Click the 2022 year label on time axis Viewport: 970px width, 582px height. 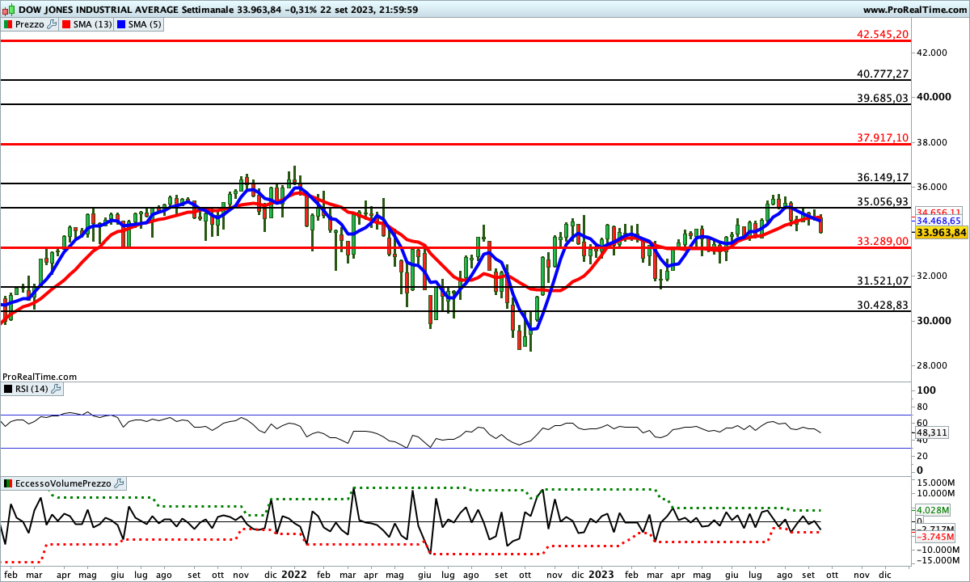(x=293, y=575)
